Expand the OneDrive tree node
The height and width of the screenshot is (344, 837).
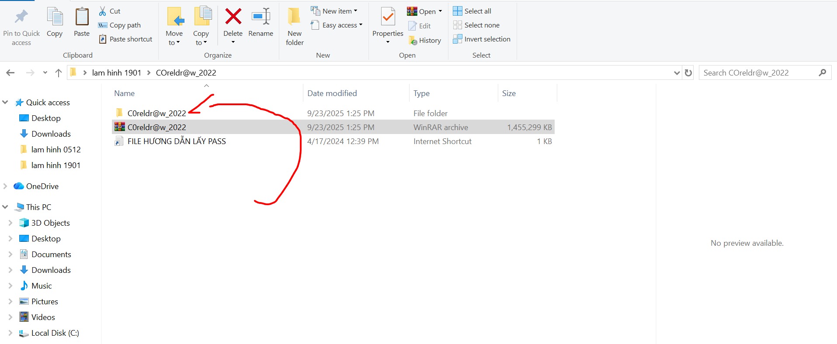(5, 186)
